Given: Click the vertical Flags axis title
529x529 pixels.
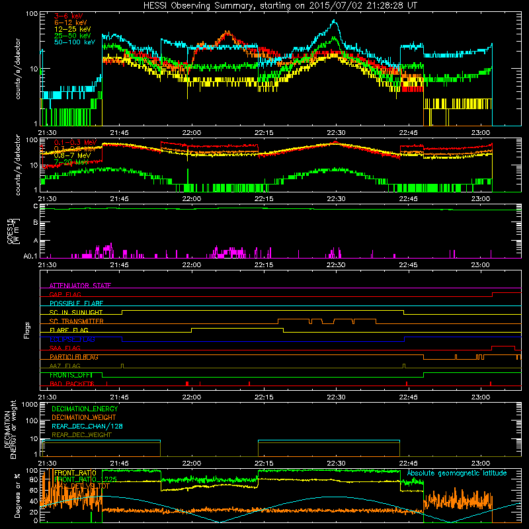Looking at the screenshot, I should coord(27,330).
